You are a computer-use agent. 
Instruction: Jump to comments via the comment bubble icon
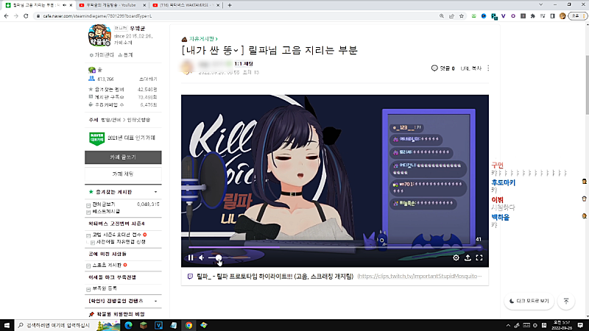tap(434, 68)
